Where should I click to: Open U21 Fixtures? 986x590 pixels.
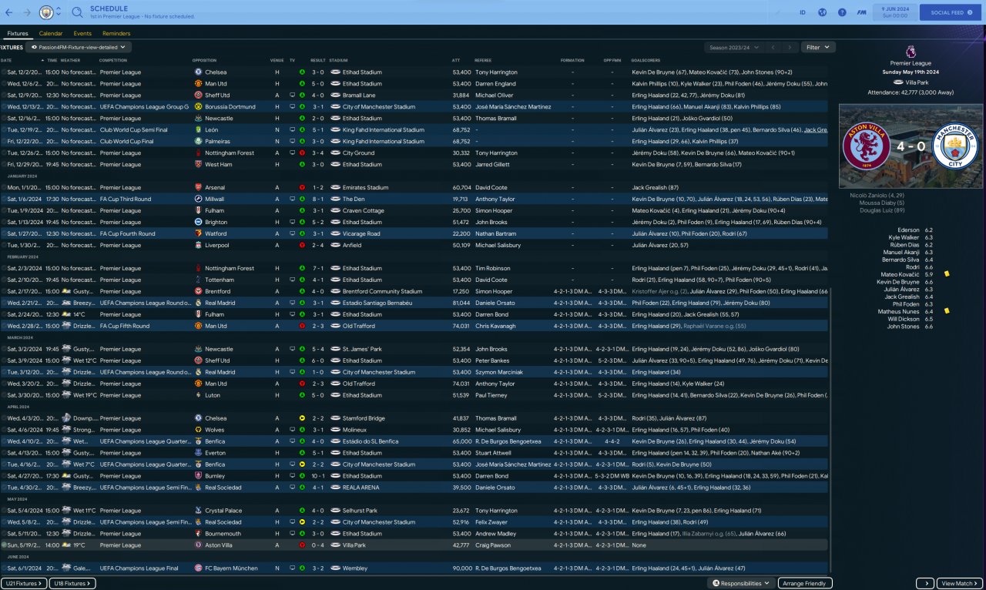(24, 583)
